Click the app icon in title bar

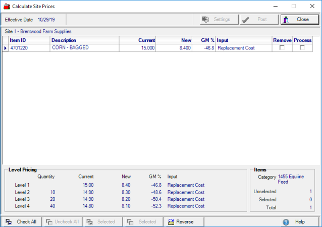6,6
